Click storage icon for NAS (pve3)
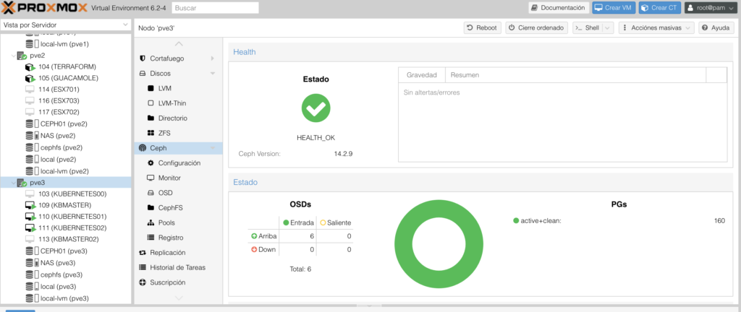Screen dimensions: 741x312 pyautogui.click(x=32, y=263)
